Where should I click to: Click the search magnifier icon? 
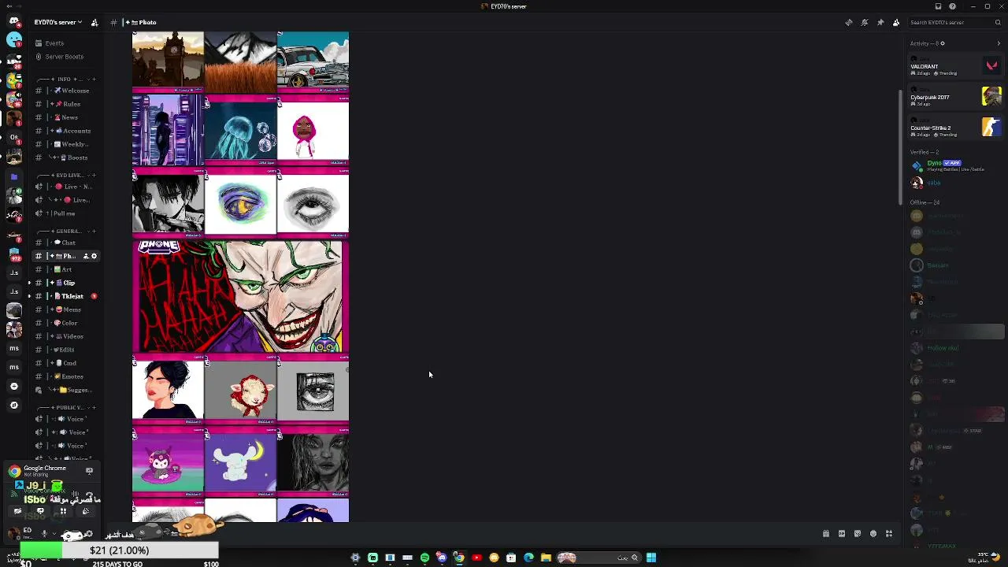pos(998,22)
